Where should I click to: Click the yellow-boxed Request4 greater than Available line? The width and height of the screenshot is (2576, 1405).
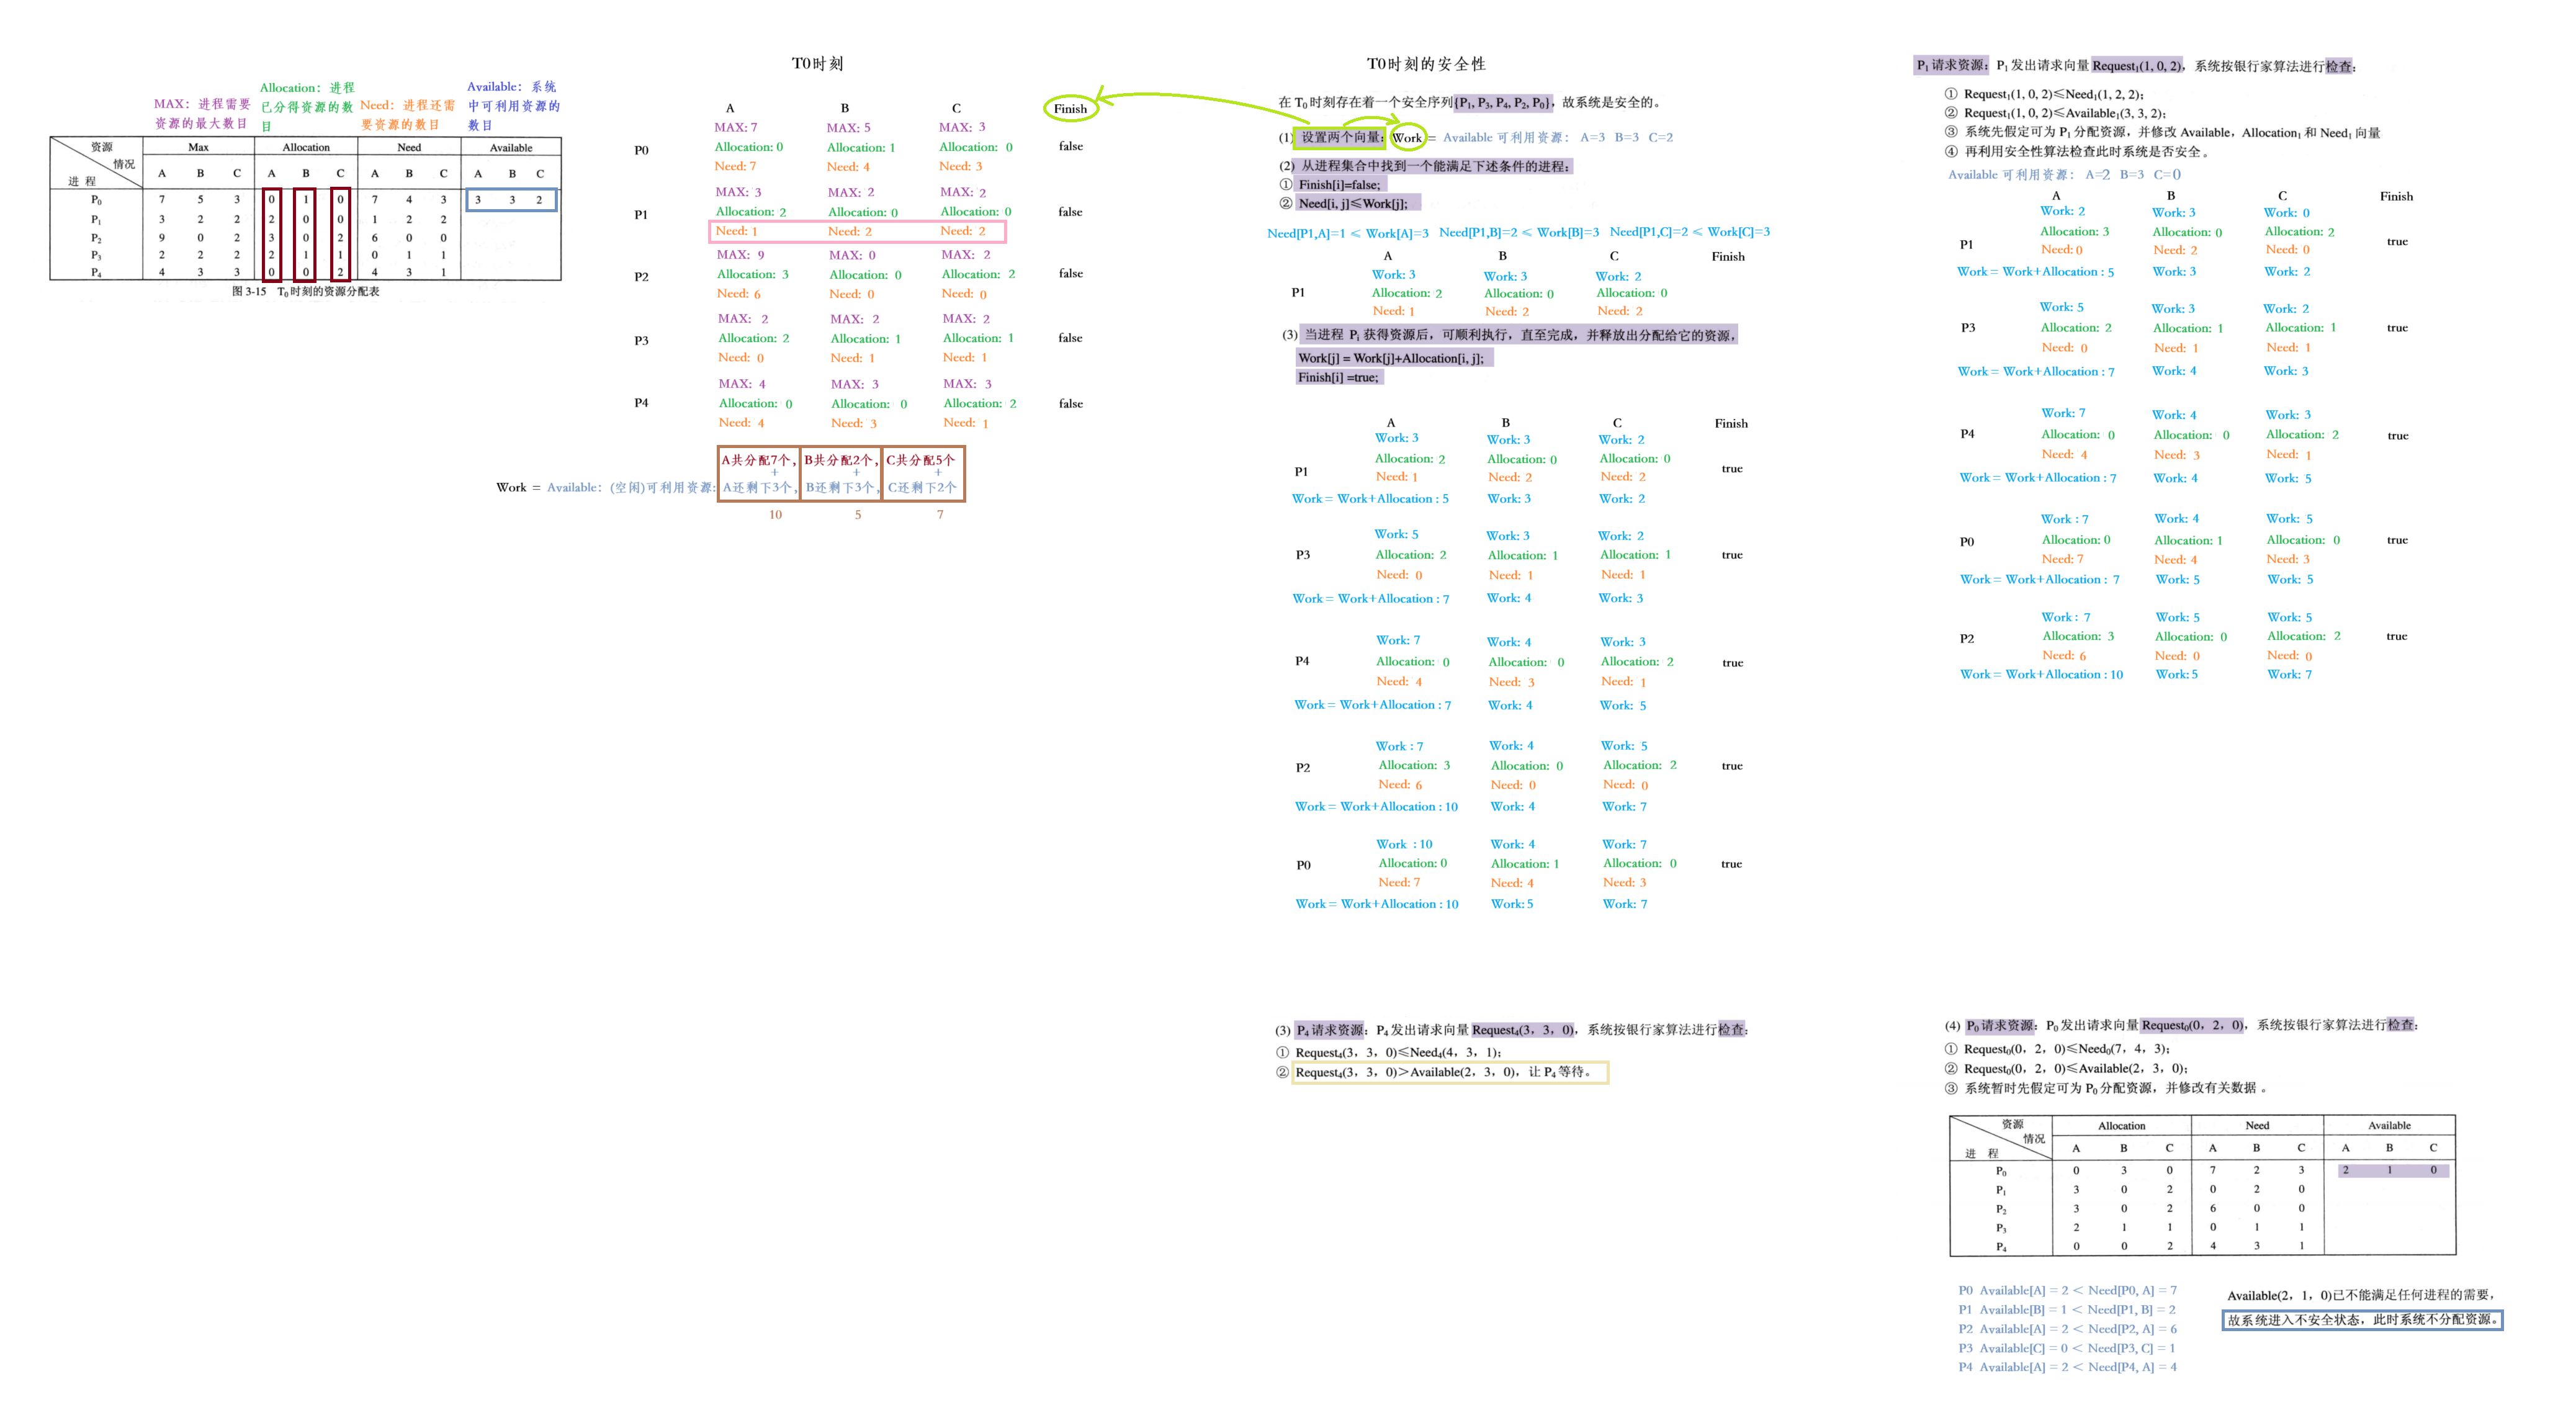click(x=1449, y=1072)
